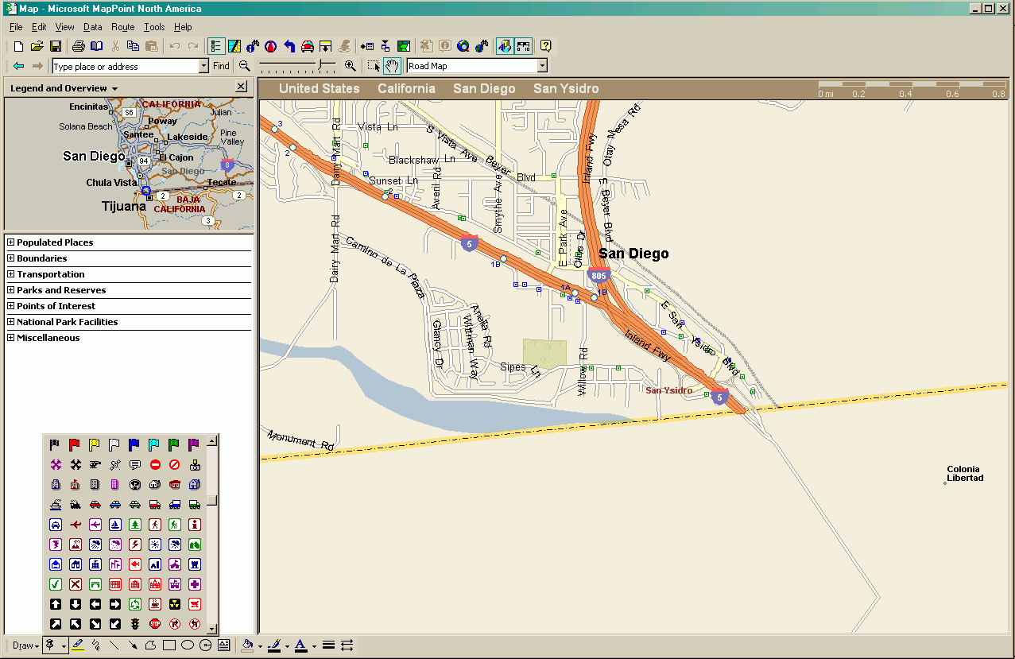
Task: Zoom in with the plus magnifier
Action: point(350,66)
